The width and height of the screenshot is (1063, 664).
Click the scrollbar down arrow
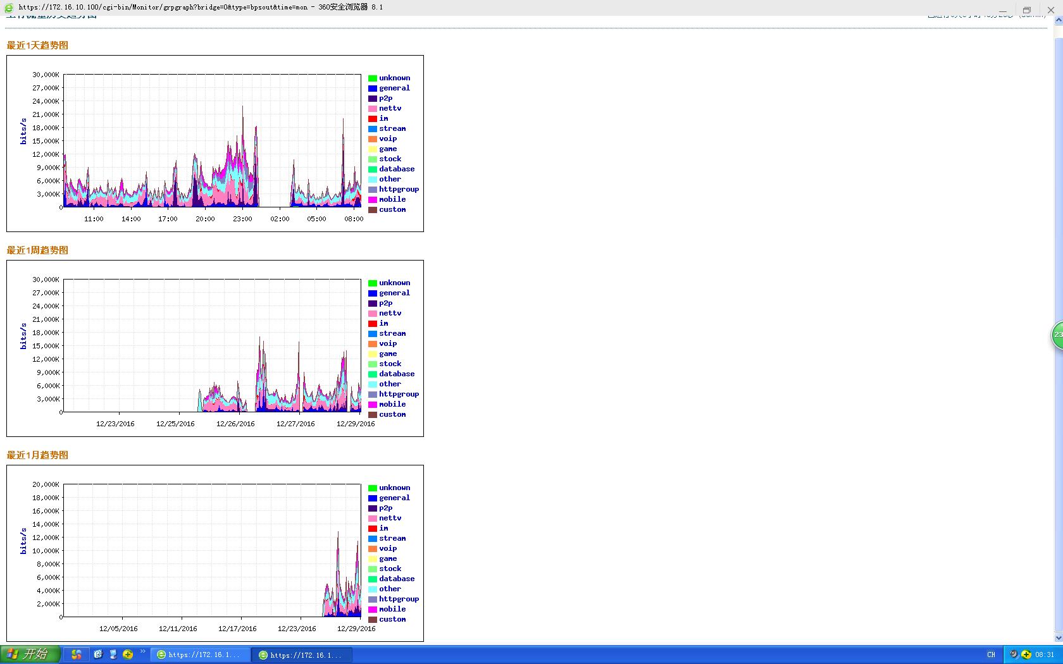[1058, 639]
